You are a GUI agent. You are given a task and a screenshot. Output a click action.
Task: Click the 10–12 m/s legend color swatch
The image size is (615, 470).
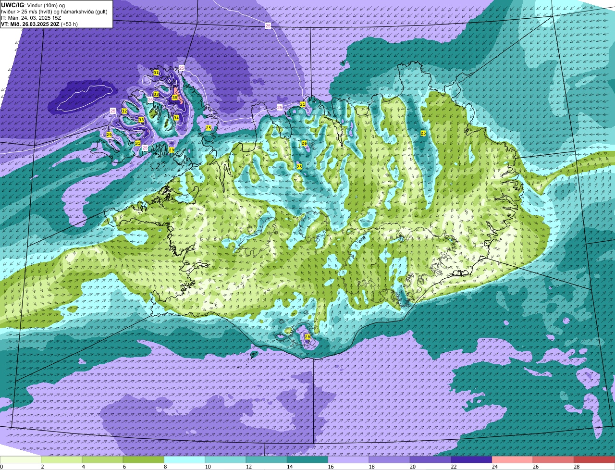225,460
